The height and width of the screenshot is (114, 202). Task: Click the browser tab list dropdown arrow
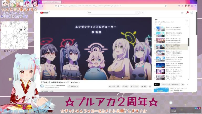(180, 2)
